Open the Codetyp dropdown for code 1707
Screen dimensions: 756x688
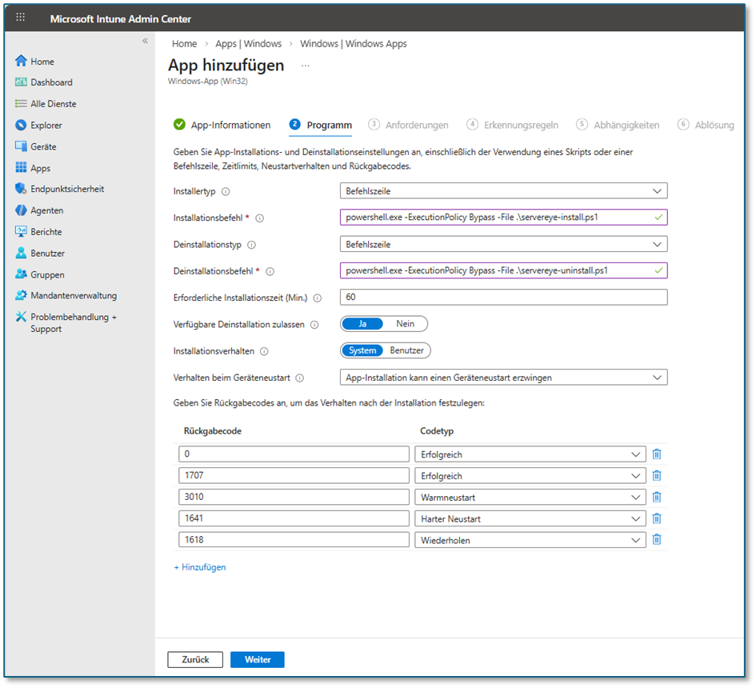pyautogui.click(x=530, y=476)
